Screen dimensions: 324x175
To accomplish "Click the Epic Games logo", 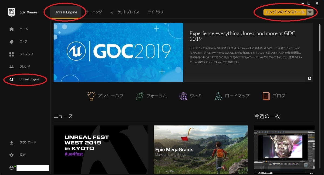I will click(x=11, y=12).
